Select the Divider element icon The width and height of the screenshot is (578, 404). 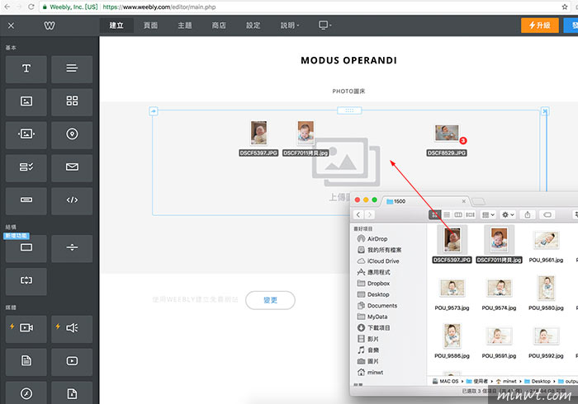click(72, 248)
